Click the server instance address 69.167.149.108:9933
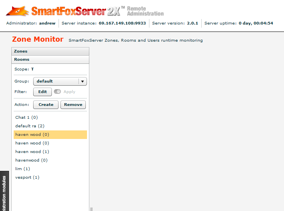 tap(122, 23)
